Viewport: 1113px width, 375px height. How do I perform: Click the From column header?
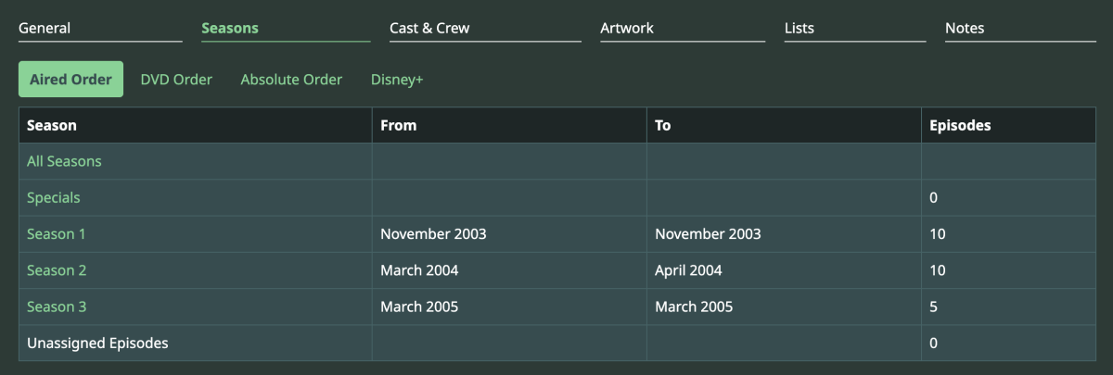(x=399, y=125)
